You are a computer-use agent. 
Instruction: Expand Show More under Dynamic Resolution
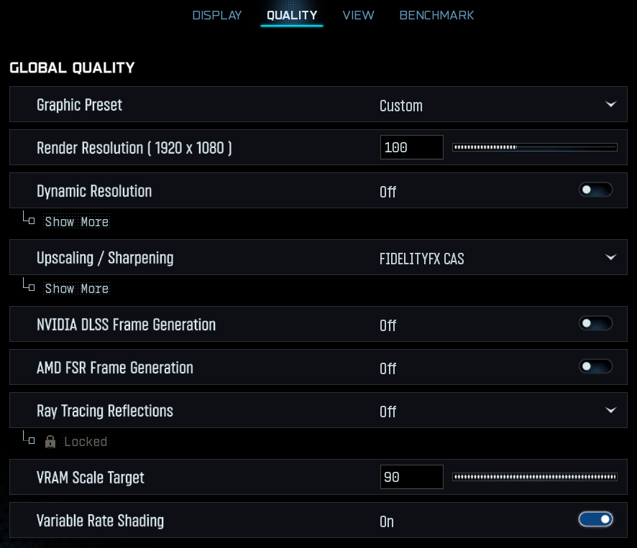(77, 222)
